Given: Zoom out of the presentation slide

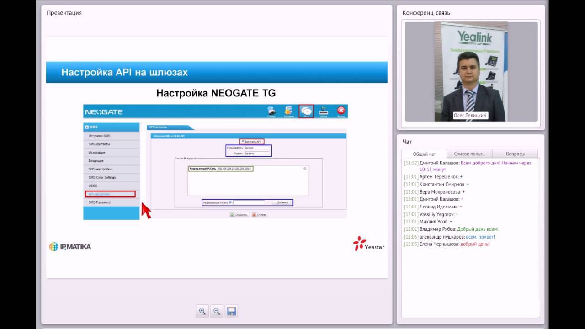Looking at the screenshot, I should coord(217,311).
